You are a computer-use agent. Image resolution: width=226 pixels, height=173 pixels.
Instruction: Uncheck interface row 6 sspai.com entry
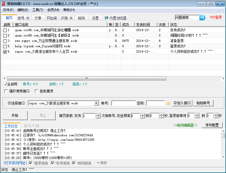(x=5, y=51)
